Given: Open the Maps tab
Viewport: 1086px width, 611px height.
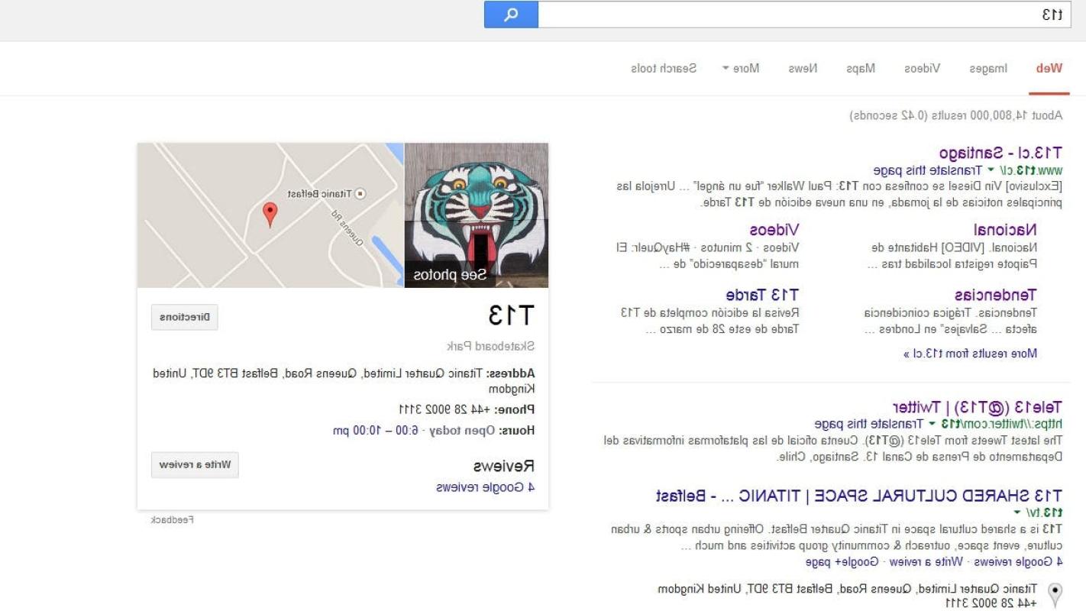Looking at the screenshot, I should point(861,69).
